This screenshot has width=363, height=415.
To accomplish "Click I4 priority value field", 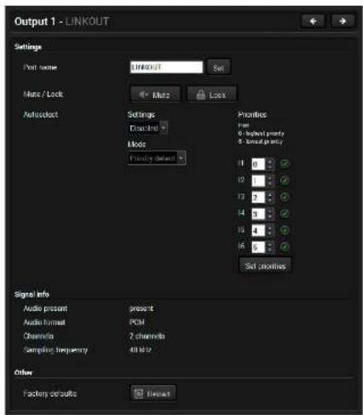I will pyautogui.click(x=258, y=214).
